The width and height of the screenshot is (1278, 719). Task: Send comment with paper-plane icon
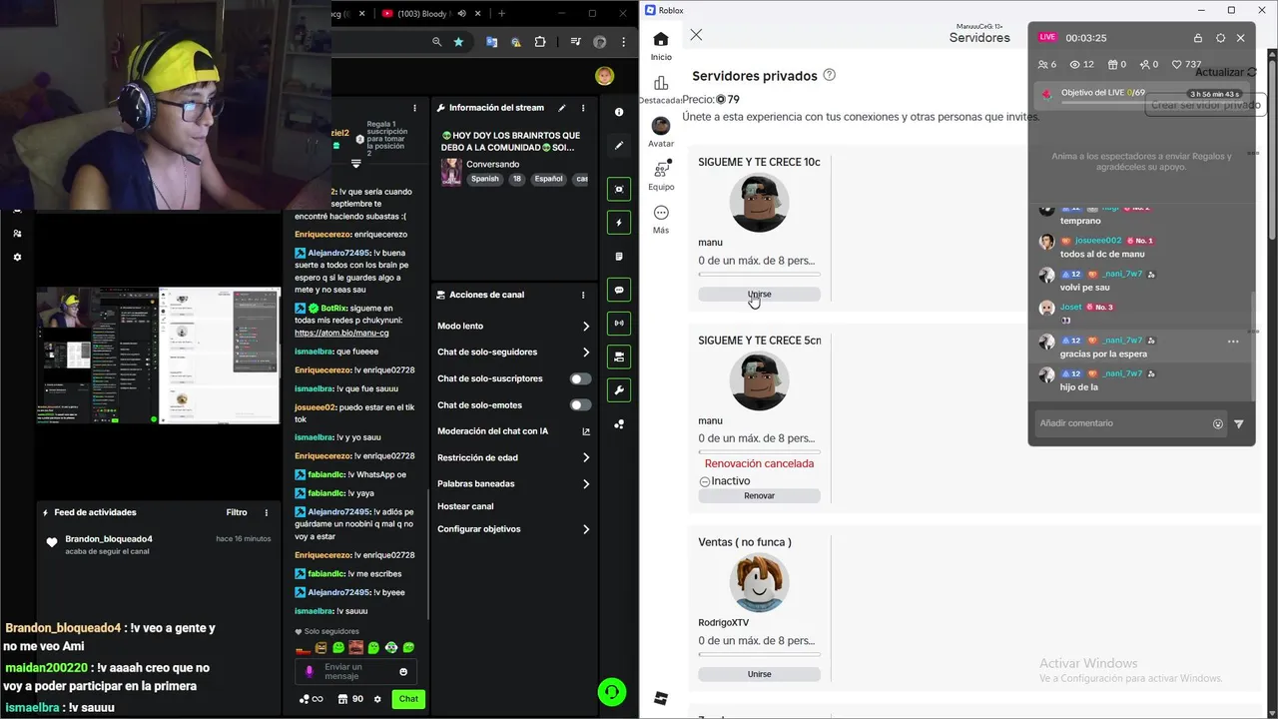[1239, 423]
